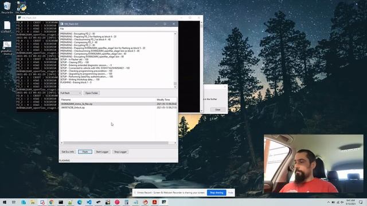The height and width of the screenshot is (206, 367).
Task: Click the console window scroll-down arrow
Action: click(201, 111)
